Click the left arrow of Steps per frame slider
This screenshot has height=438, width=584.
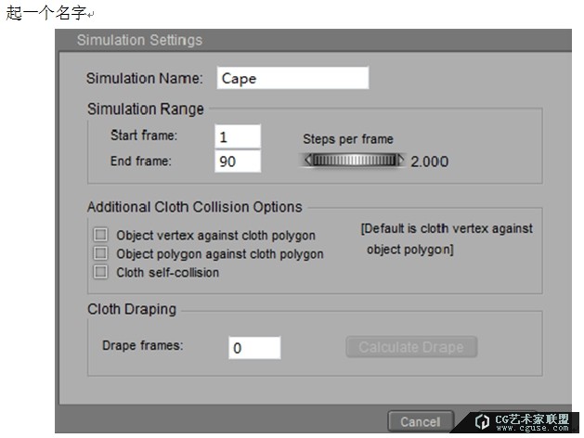tap(307, 161)
